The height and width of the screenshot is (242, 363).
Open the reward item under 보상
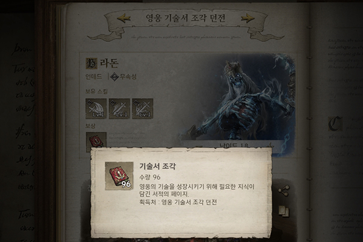[96, 140]
